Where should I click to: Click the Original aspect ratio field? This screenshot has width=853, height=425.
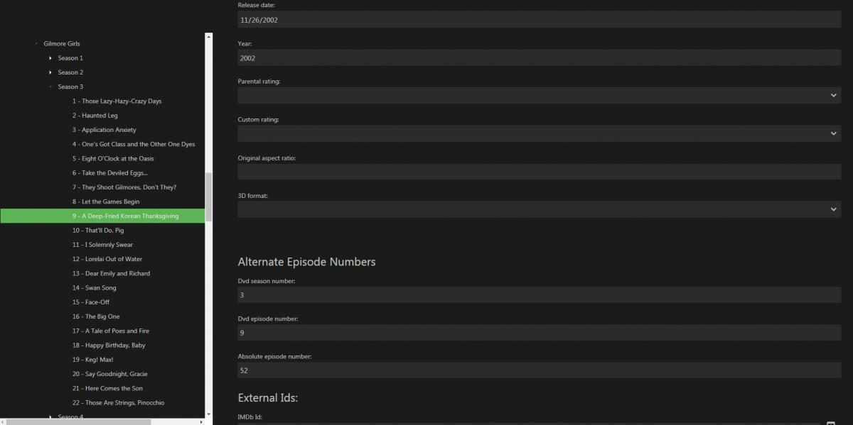coord(539,172)
